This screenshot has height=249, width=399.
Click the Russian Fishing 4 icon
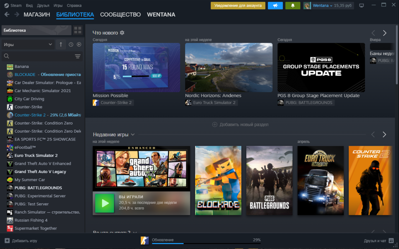pyautogui.click(x=10, y=220)
